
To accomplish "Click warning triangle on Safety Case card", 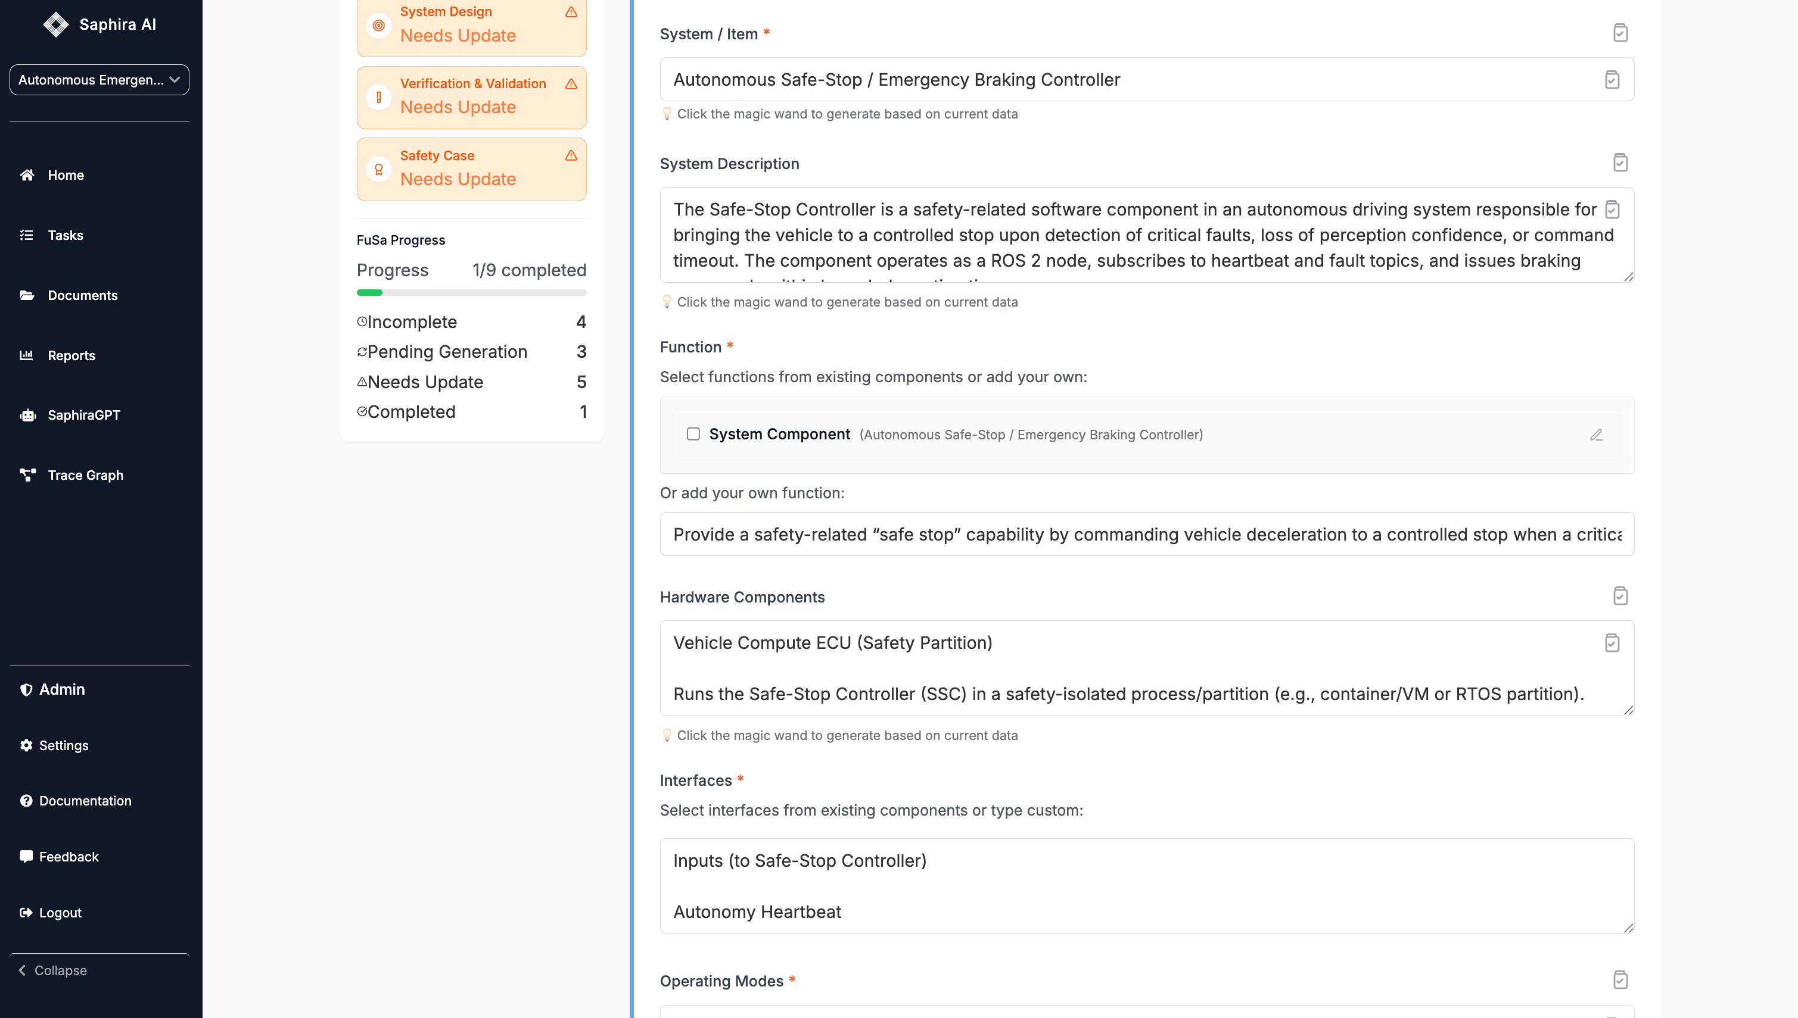I will click(x=571, y=155).
